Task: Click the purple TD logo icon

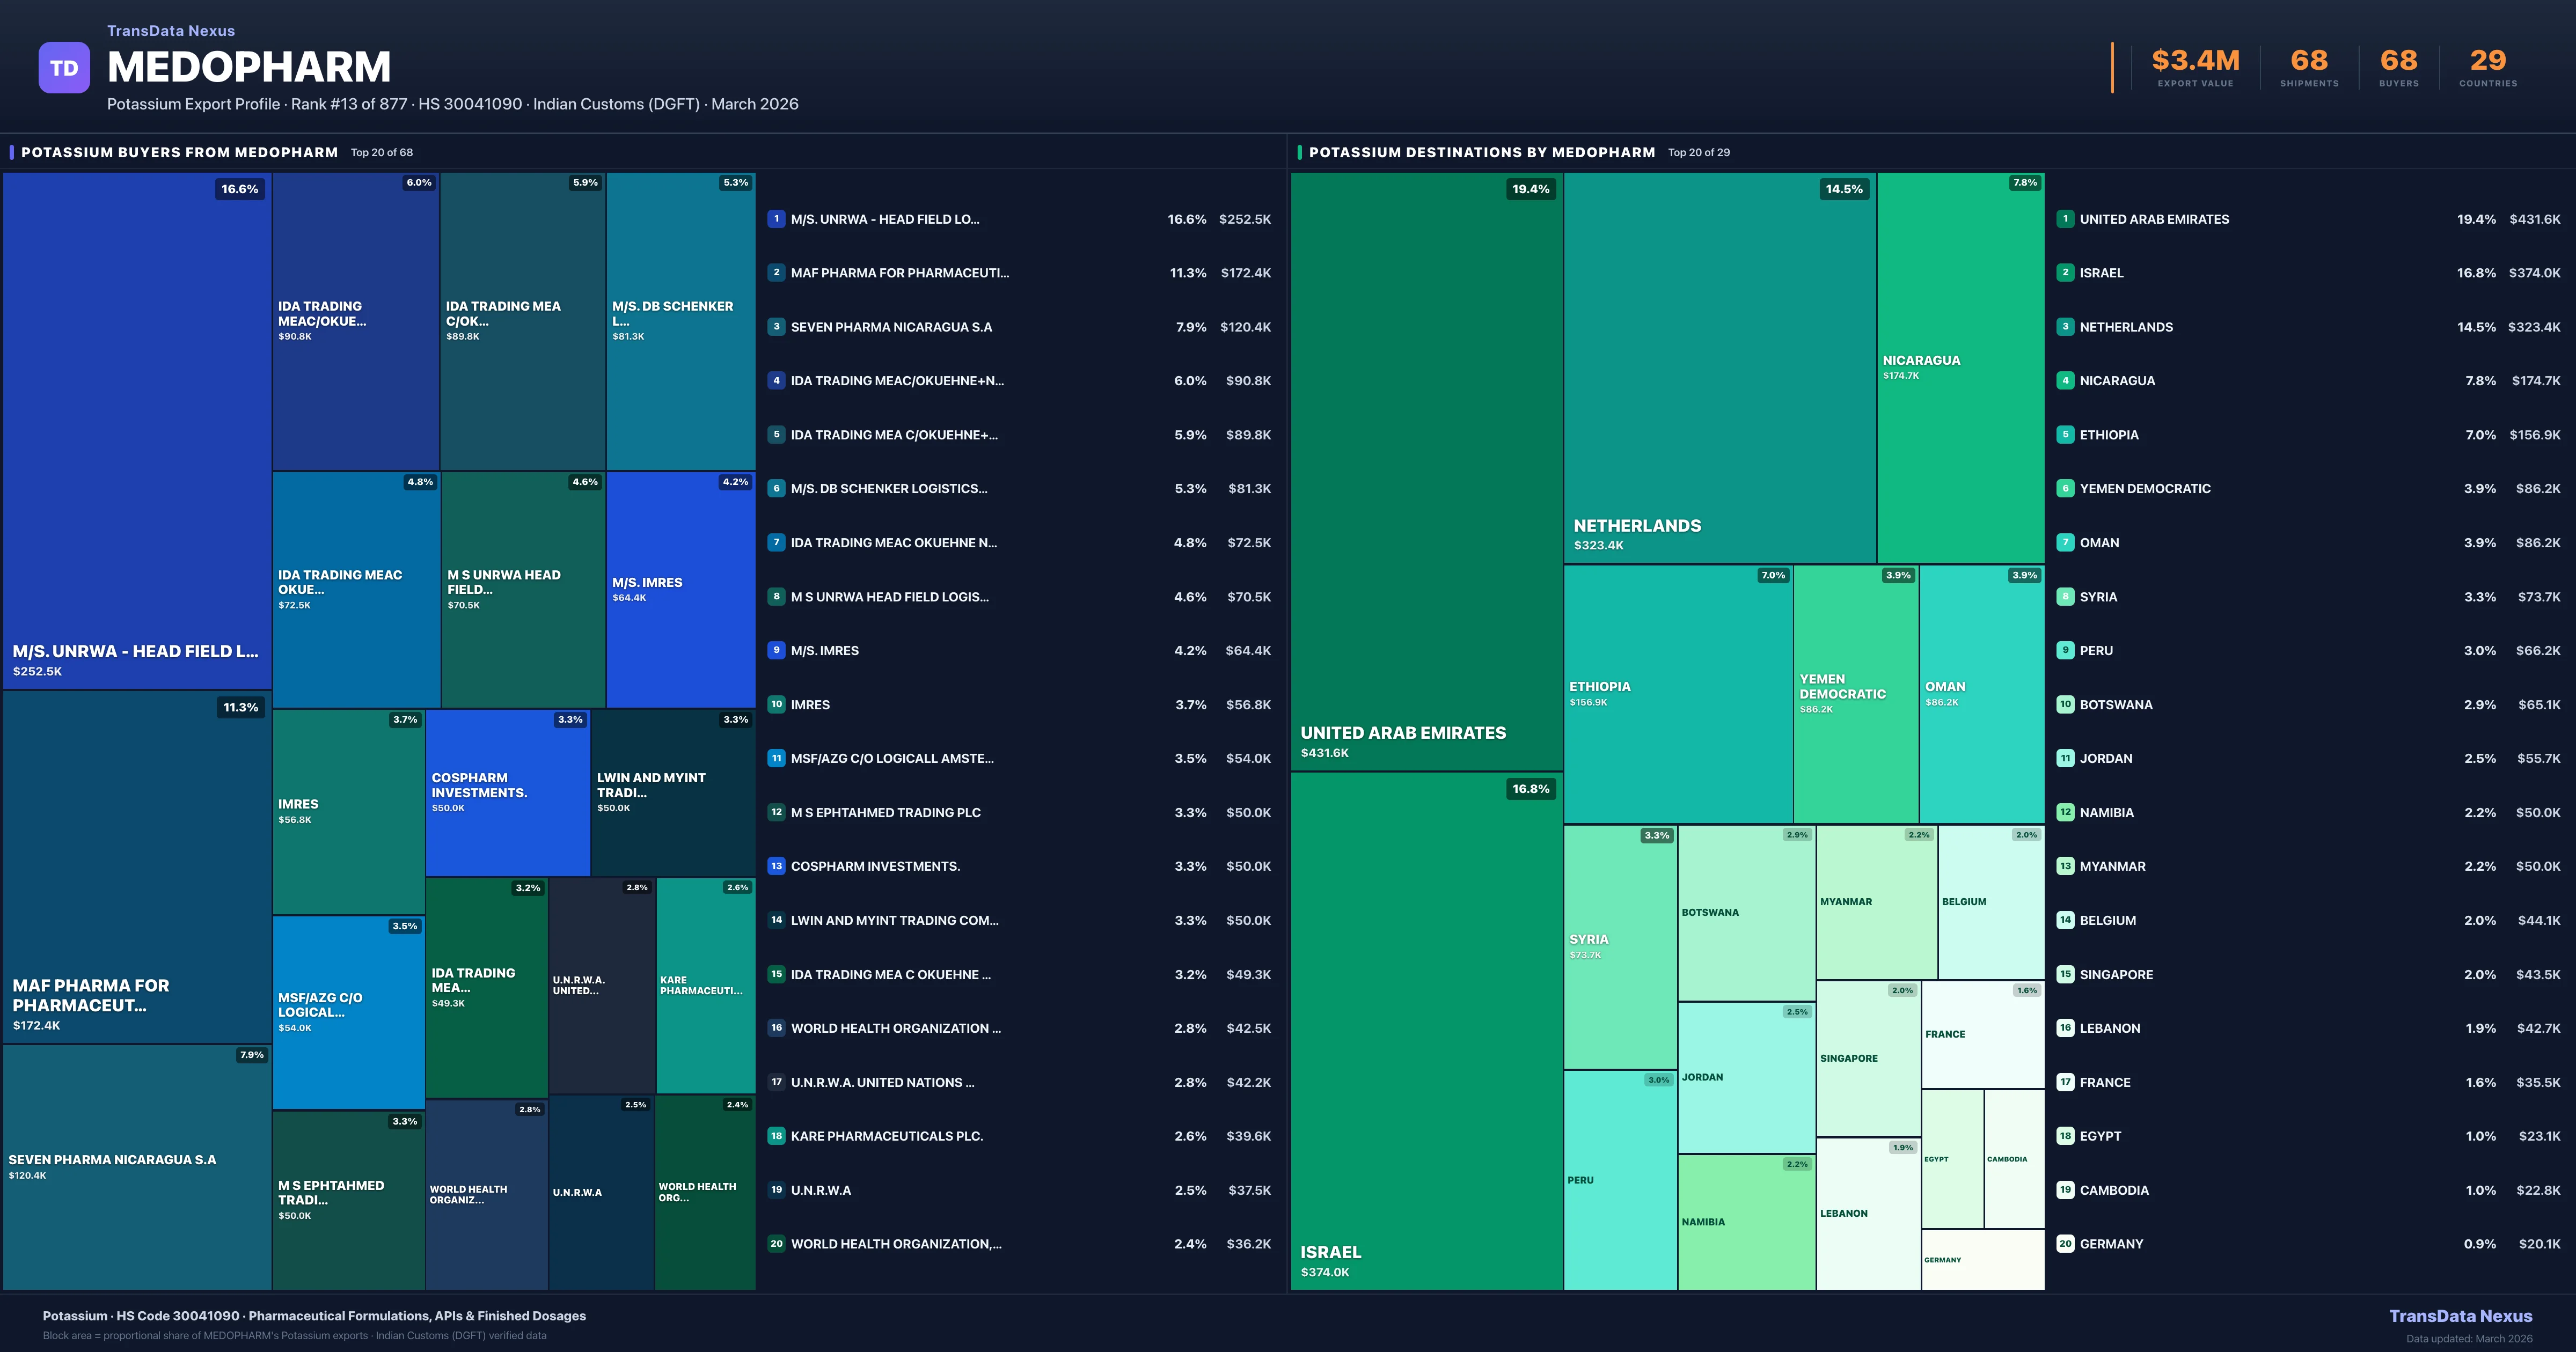Action: point(64,68)
